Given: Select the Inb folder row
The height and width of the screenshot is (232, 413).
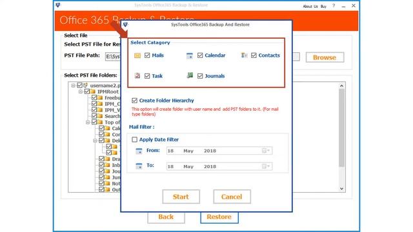Looking at the screenshot, I should [110, 165].
